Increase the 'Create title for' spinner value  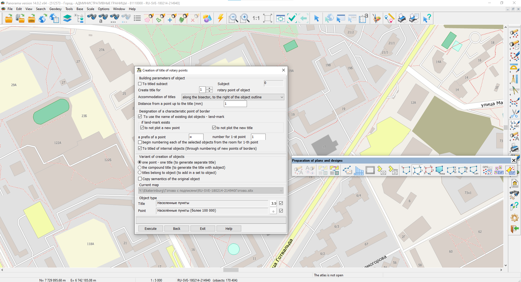tap(209, 88)
